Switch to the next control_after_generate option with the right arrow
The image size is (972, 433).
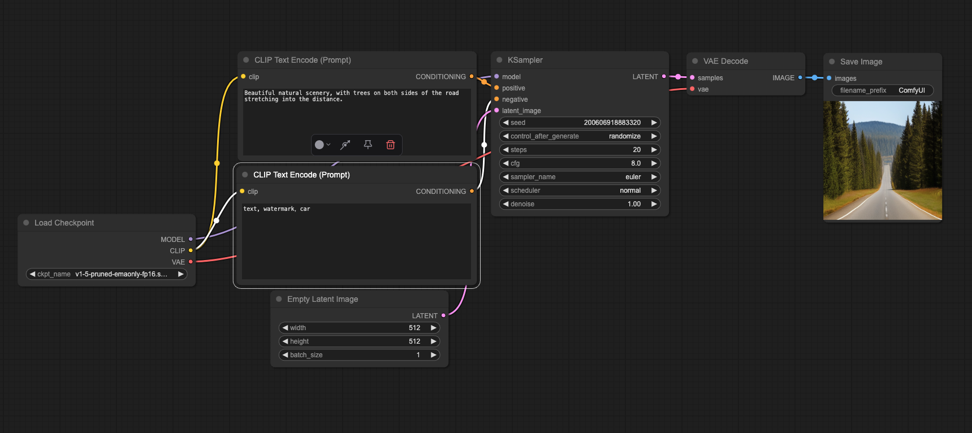[x=654, y=136]
